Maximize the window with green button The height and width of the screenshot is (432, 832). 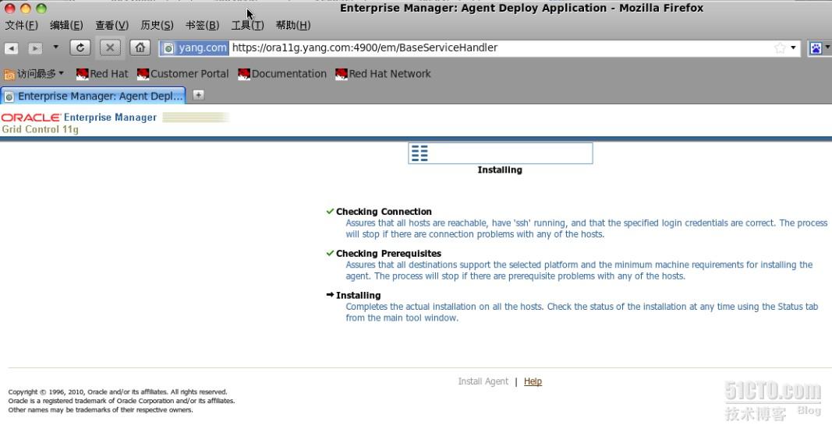tap(41, 9)
